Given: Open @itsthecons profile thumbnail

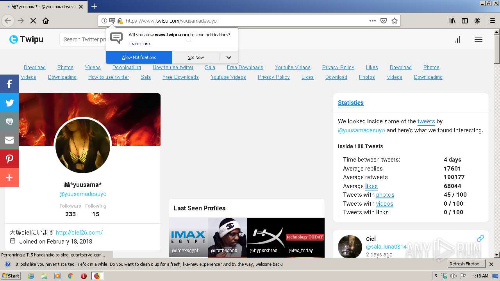Looking at the screenshot, I should pyautogui.click(x=227, y=237).
